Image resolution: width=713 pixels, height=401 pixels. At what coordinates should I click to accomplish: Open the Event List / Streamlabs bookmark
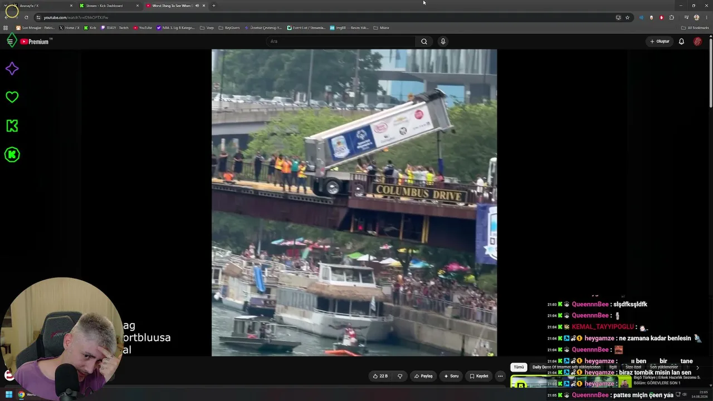point(306,27)
